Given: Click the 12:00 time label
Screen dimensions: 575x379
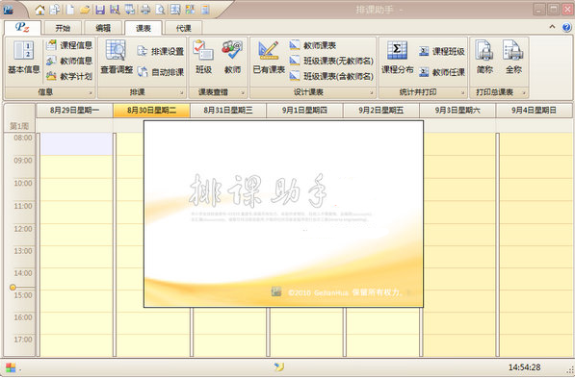Looking at the screenshot, I should coord(23,229).
